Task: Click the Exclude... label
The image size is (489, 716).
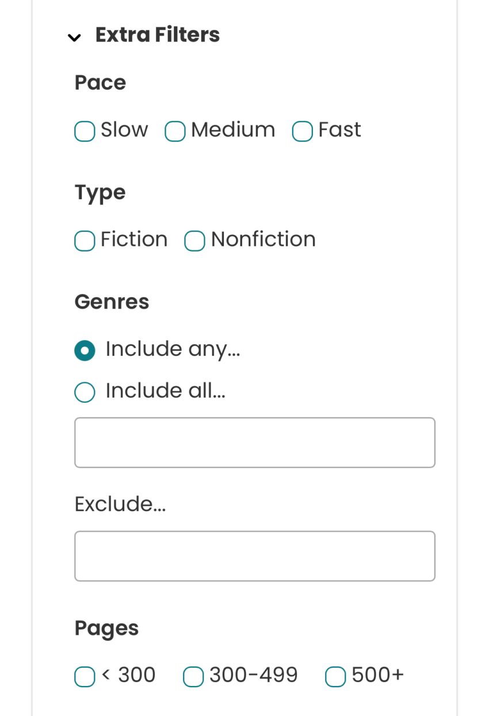Action: (x=120, y=504)
